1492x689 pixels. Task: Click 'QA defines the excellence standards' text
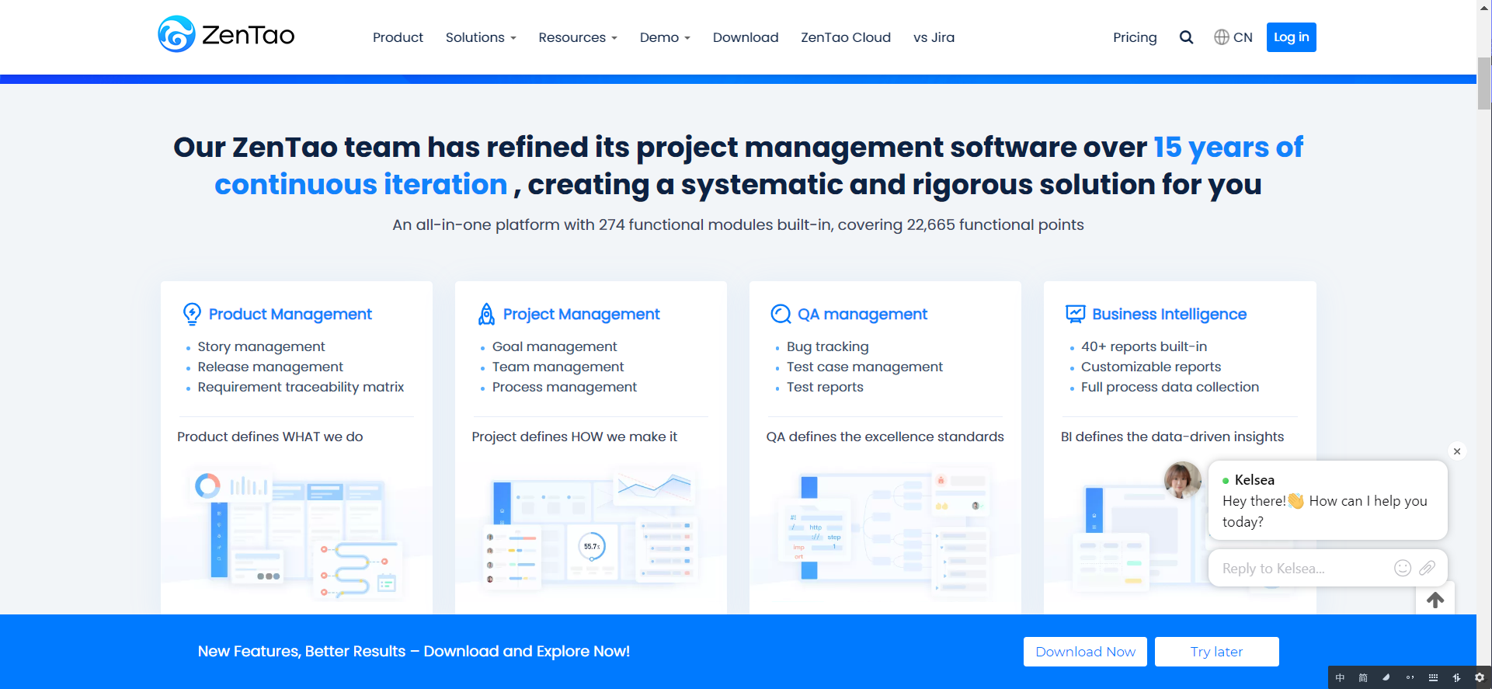[885, 437]
